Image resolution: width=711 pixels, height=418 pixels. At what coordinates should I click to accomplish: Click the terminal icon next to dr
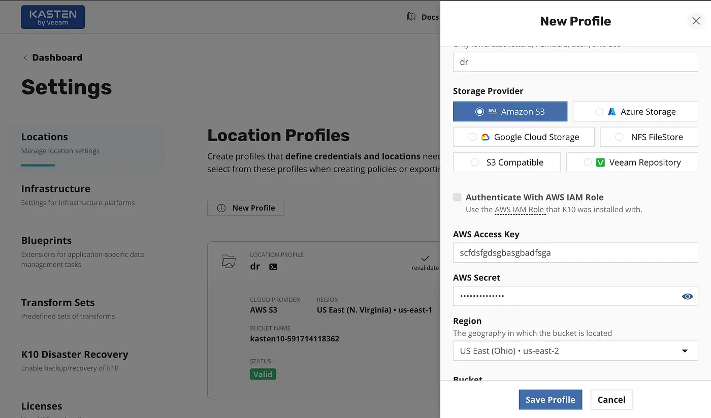coord(273,267)
